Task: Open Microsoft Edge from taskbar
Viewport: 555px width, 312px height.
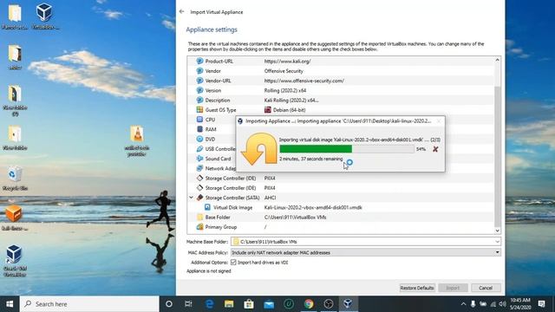Action: tap(210, 304)
